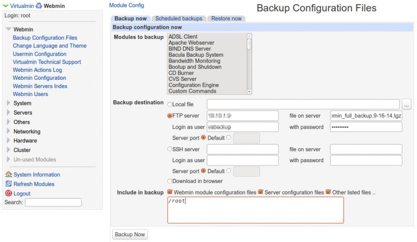This screenshot has height=242, width=417.
Task: Open Usermin Configuration link
Action: [x=40, y=54]
